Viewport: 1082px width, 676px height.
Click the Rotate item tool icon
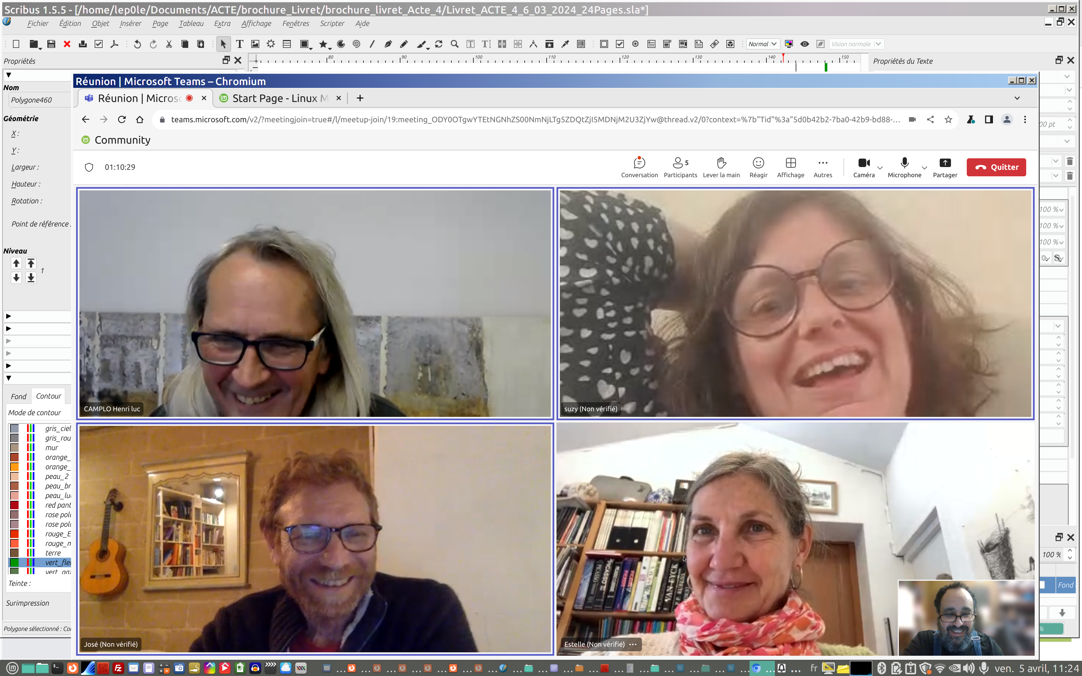(x=439, y=44)
